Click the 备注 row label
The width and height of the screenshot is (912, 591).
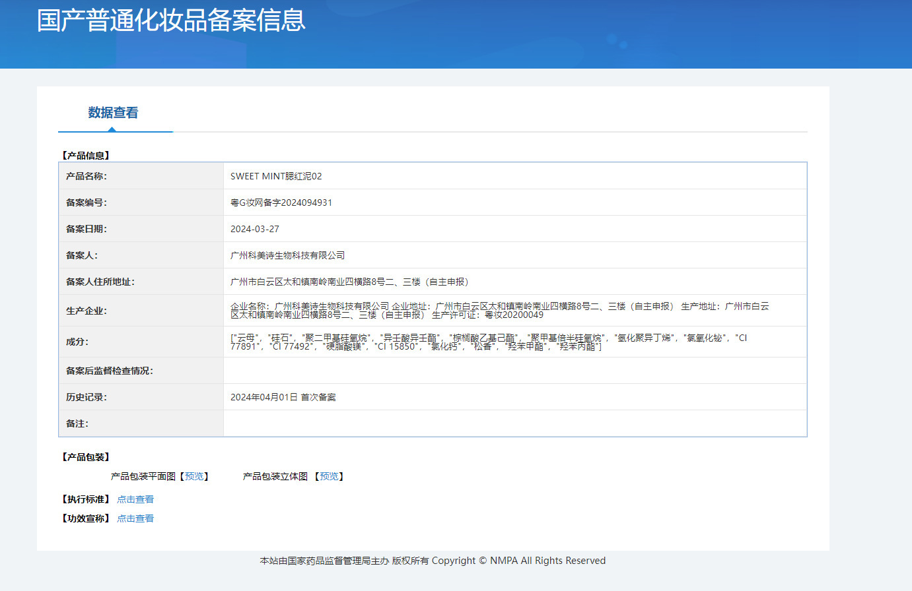point(77,423)
